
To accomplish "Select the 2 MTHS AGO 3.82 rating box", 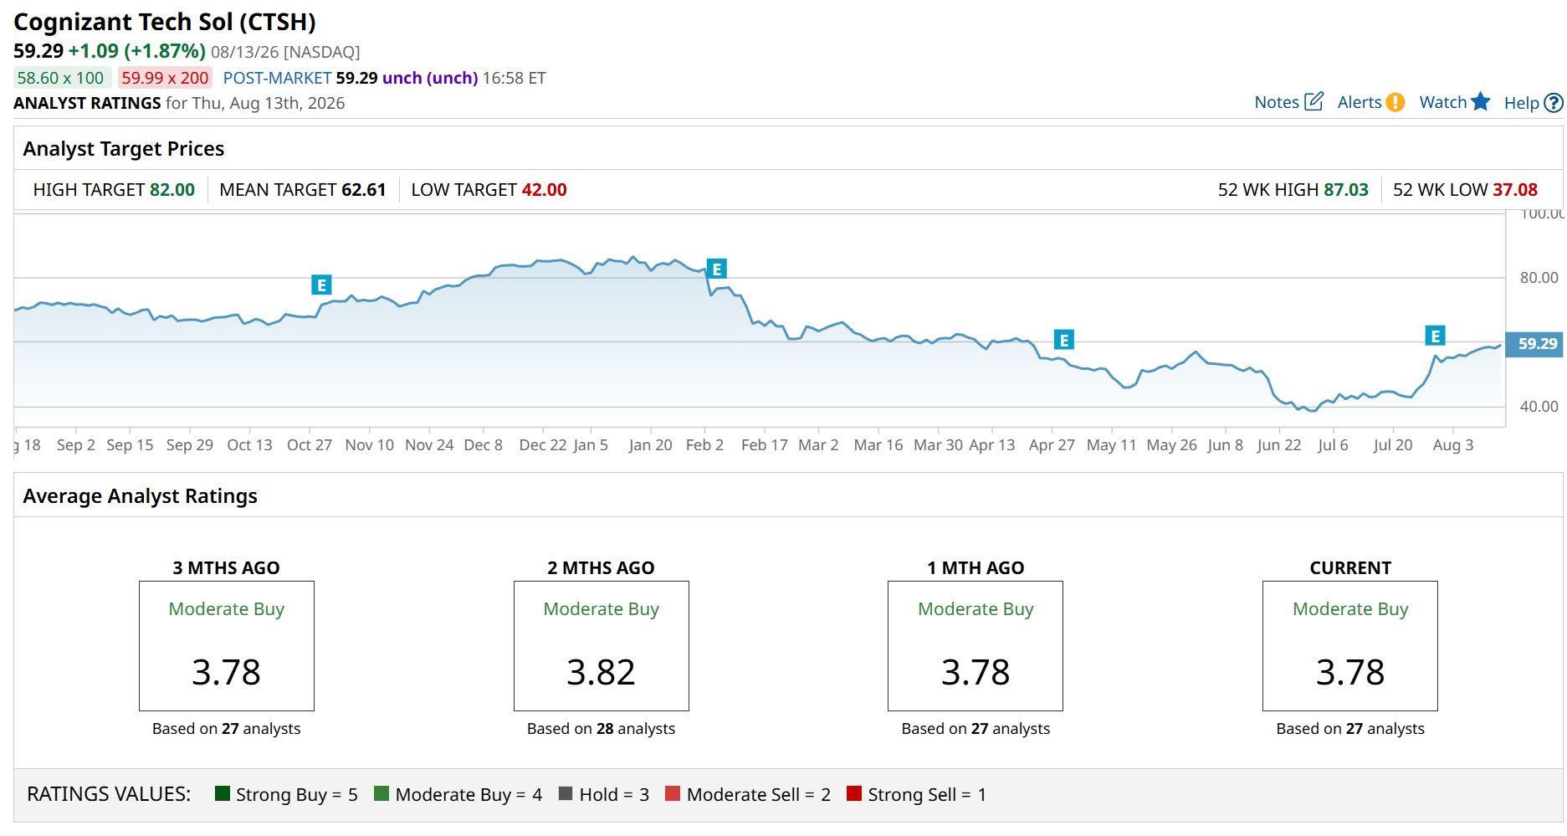I will (602, 646).
